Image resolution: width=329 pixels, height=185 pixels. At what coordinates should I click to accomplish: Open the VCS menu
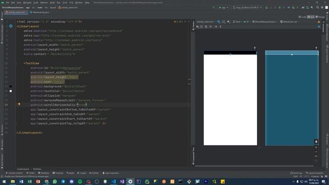point(71,3)
